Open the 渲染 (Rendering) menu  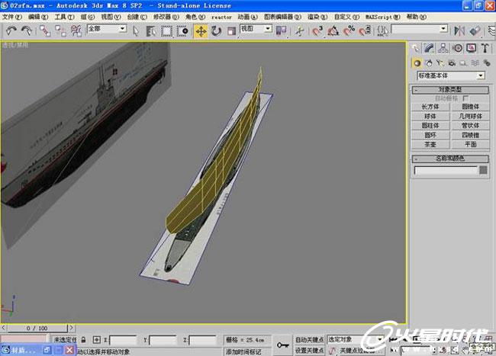(317, 17)
